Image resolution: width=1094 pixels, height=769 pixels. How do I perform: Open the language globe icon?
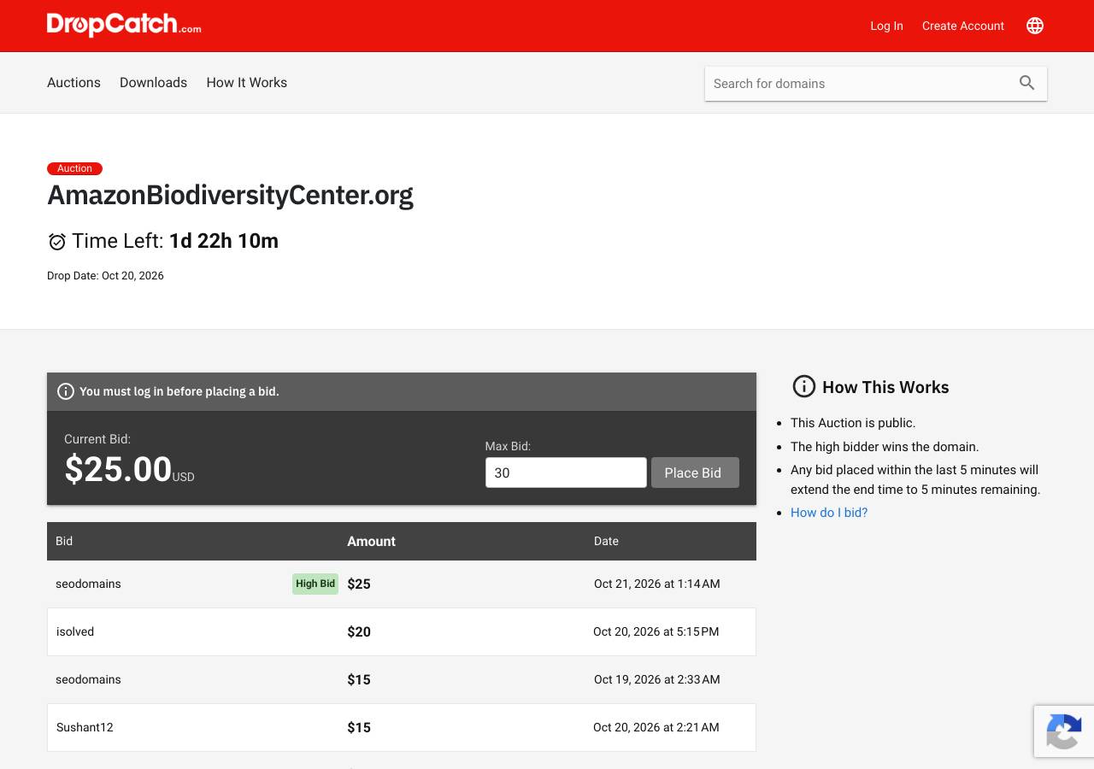click(1035, 26)
